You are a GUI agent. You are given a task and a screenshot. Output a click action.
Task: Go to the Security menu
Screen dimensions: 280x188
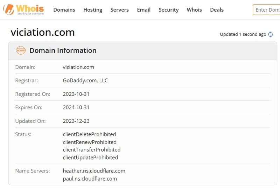click(x=168, y=10)
